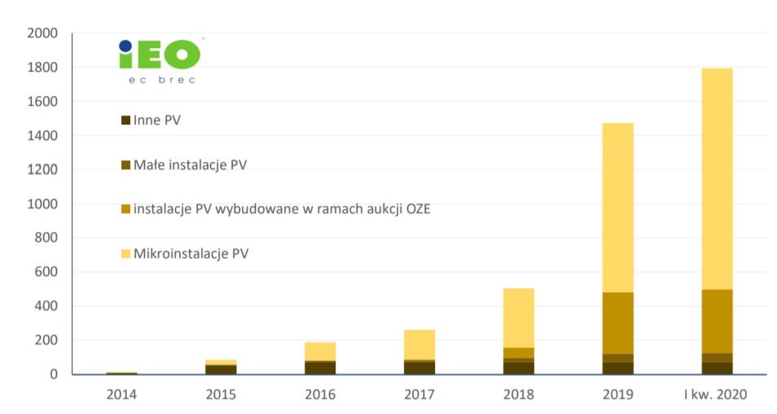Image resolution: width=777 pixels, height=414 pixels.
Task: Click the IEO ec brec logo
Action: pyautogui.click(x=160, y=60)
